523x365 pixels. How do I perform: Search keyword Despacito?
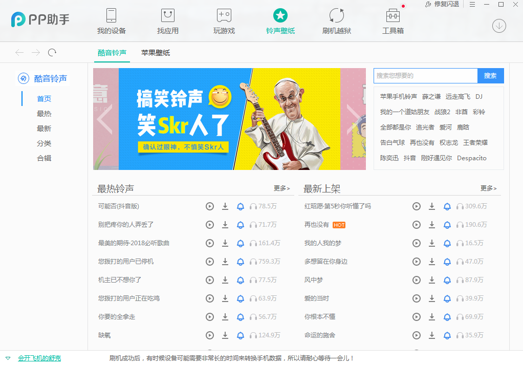coord(472,158)
